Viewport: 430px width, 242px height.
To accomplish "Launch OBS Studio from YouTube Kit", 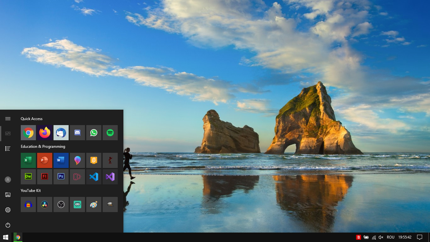I will (x=61, y=205).
